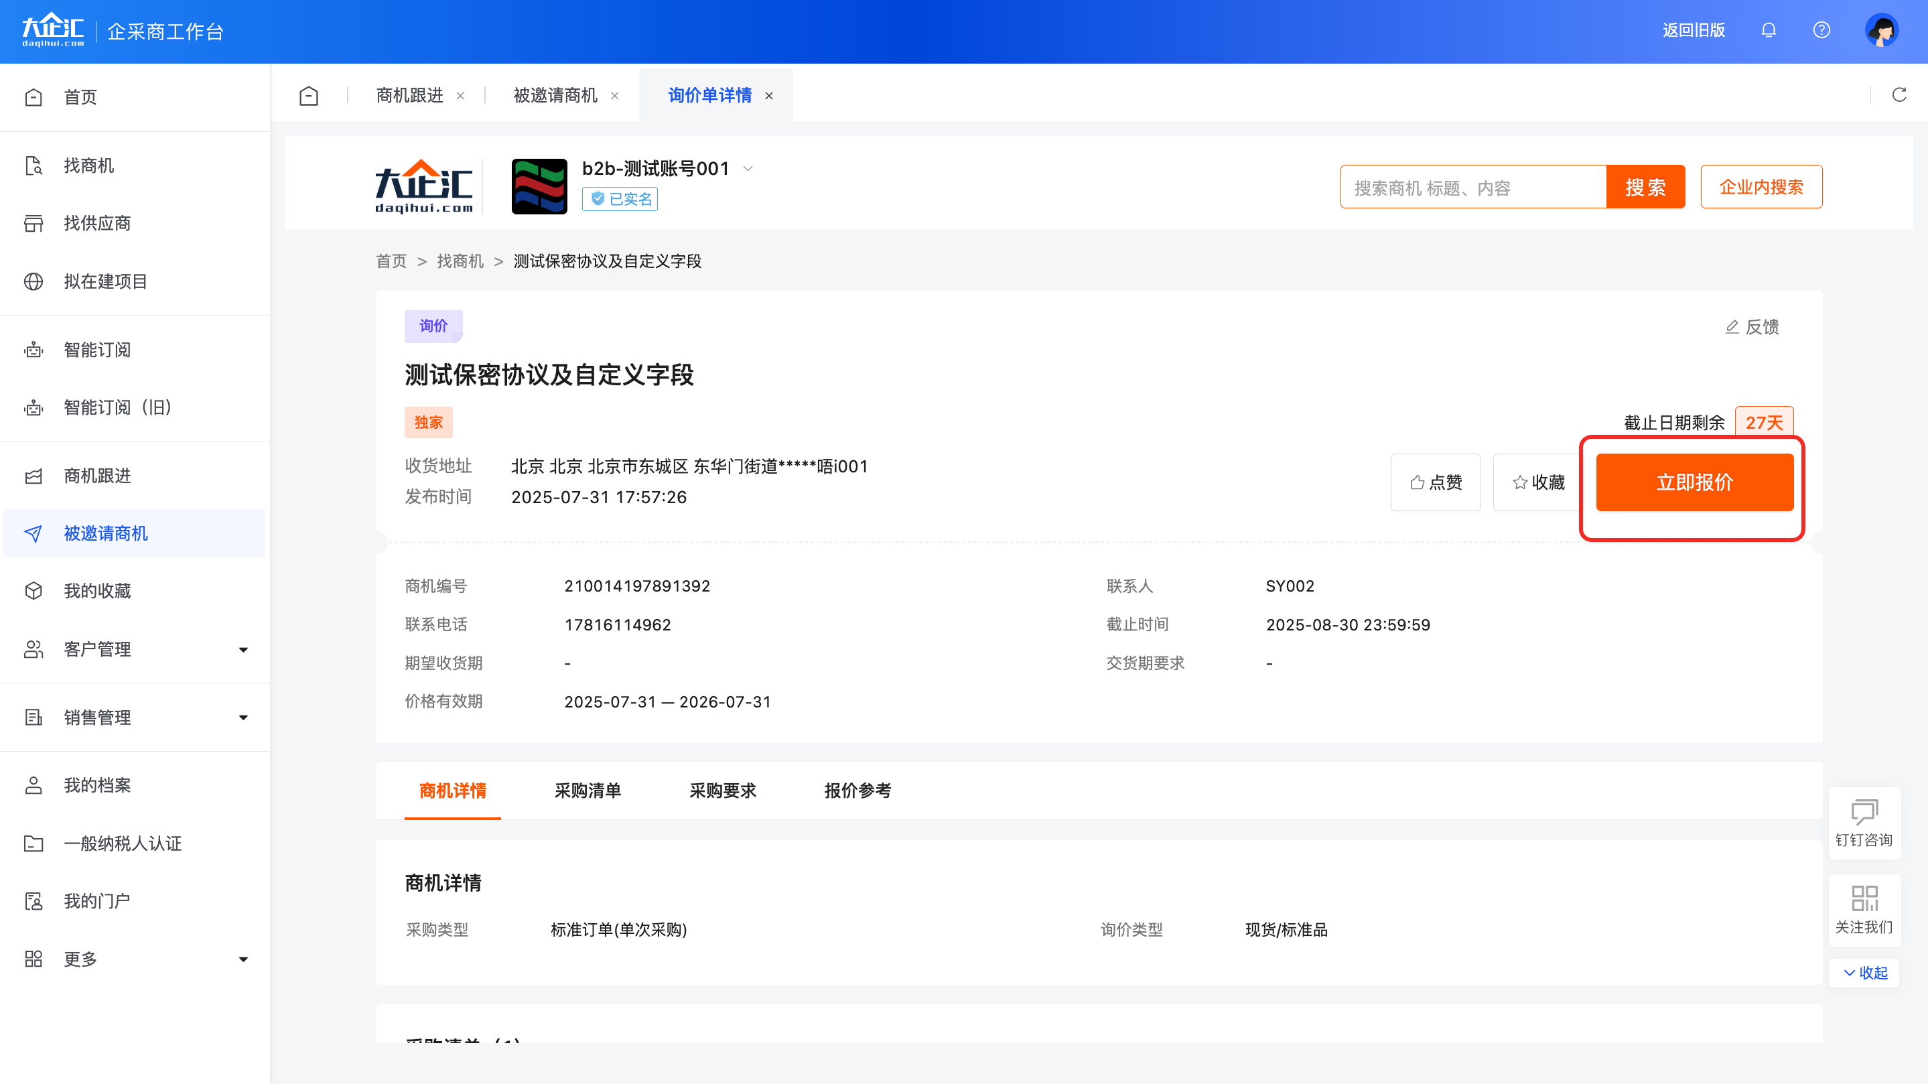The width and height of the screenshot is (1928, 1084).
Task: Open 钉钉咨询 floating widget
Action: (x=1864, y=823)
